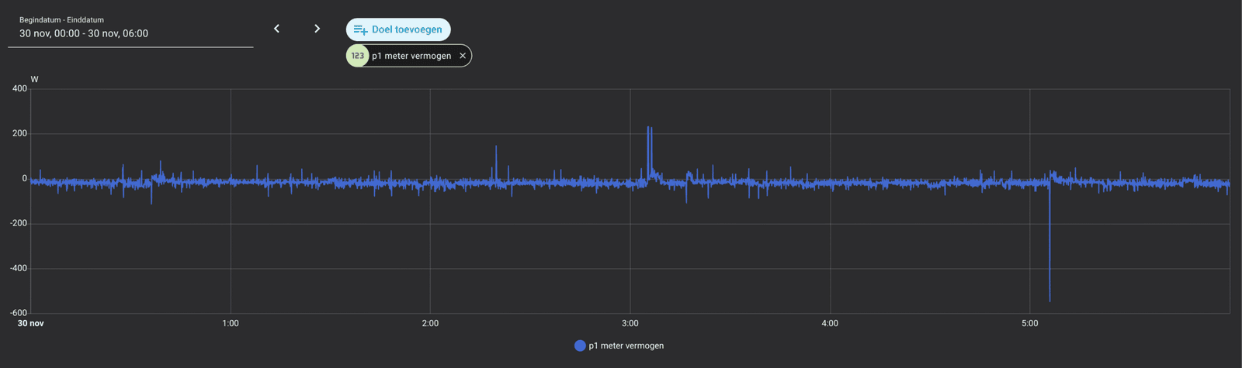This screenshot has width=1242, height=368.
Task: Toggle p1 meter vermogen series via legend text
Action: pos(626,346)
